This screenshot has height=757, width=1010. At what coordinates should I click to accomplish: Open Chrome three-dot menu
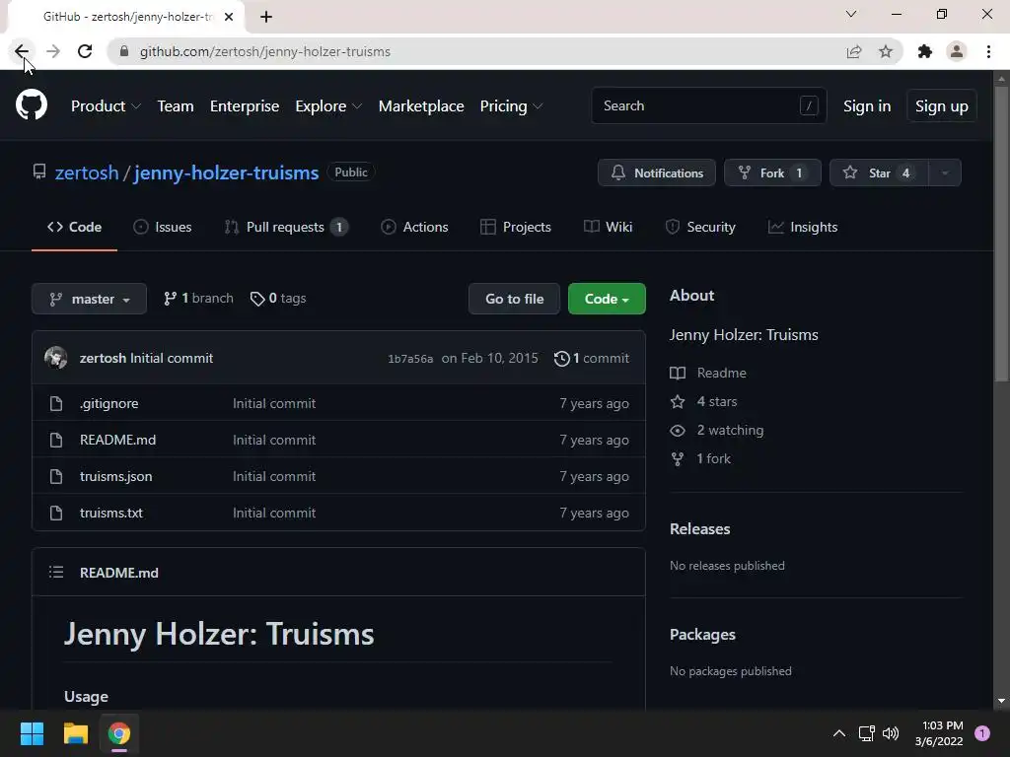point(988,51)
